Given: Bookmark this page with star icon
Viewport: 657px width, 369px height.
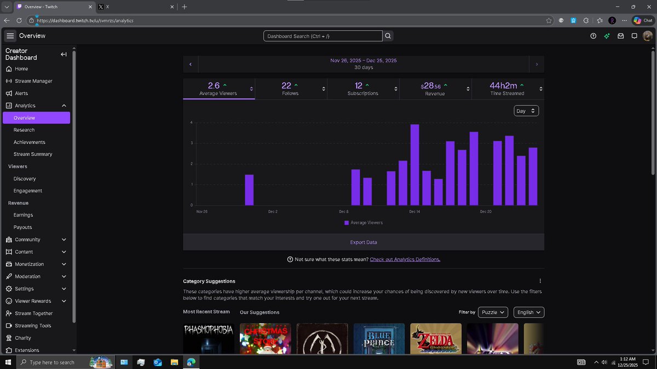Looking at the screenshot, I should click(549, 20).
